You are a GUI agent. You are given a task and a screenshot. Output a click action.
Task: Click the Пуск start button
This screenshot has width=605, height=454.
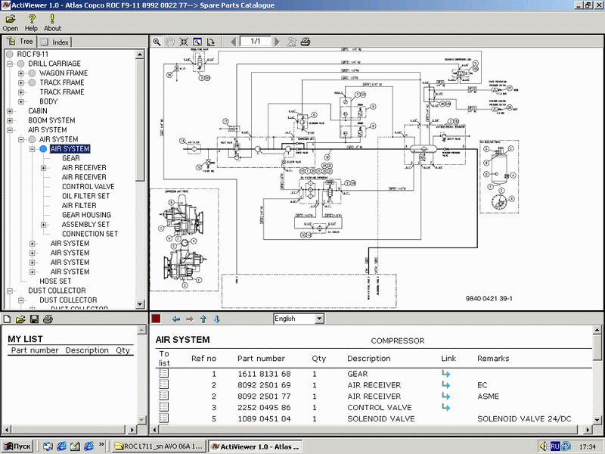pos(18,446)
